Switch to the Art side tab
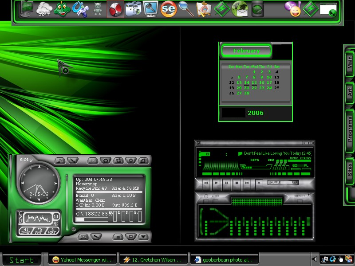 tap(350, 92)
